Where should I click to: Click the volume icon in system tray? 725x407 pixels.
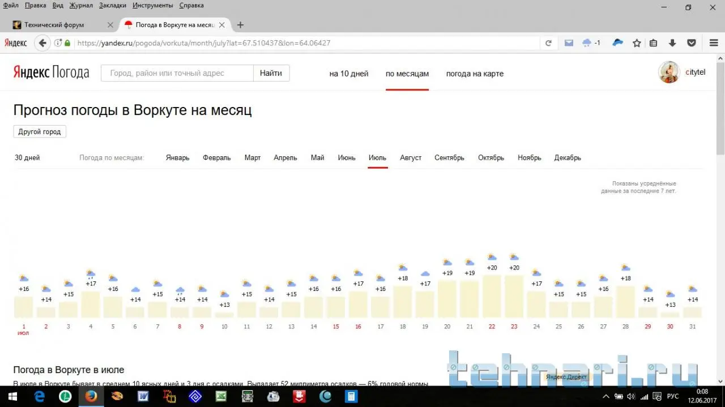tap(632, 396)
